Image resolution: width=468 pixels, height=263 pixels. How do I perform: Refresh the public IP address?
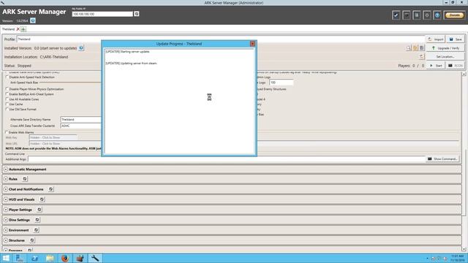click(x=137, y=14)
